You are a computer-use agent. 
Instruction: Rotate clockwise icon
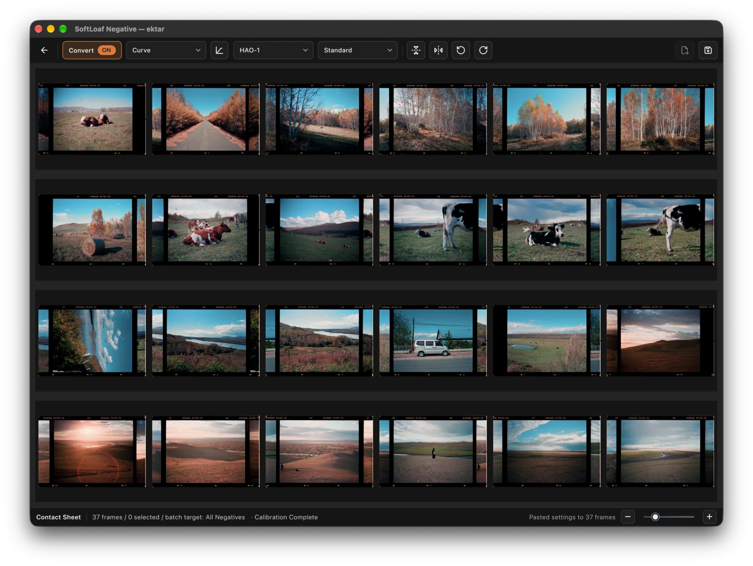pos(483,50)
